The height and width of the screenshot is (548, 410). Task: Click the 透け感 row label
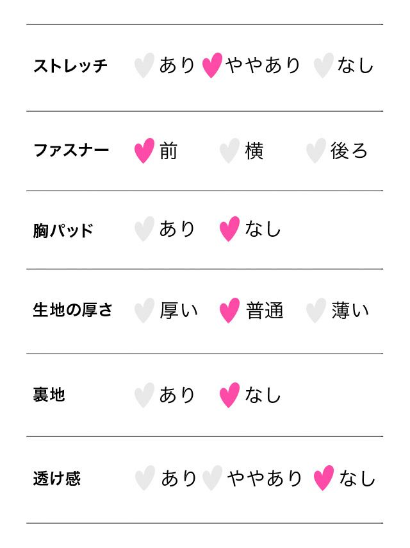(56, 479)
